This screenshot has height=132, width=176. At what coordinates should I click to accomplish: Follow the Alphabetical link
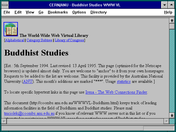click(15, 40)
